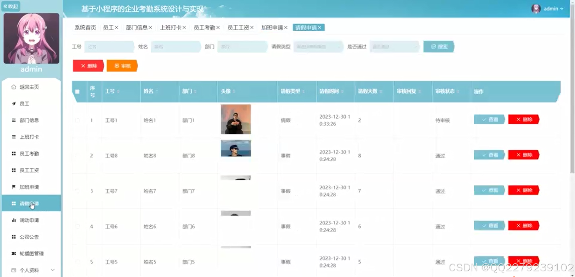Switch to the 系统首页 tab
This screenshot has height=277, width=575.
[x=85, y=27]
